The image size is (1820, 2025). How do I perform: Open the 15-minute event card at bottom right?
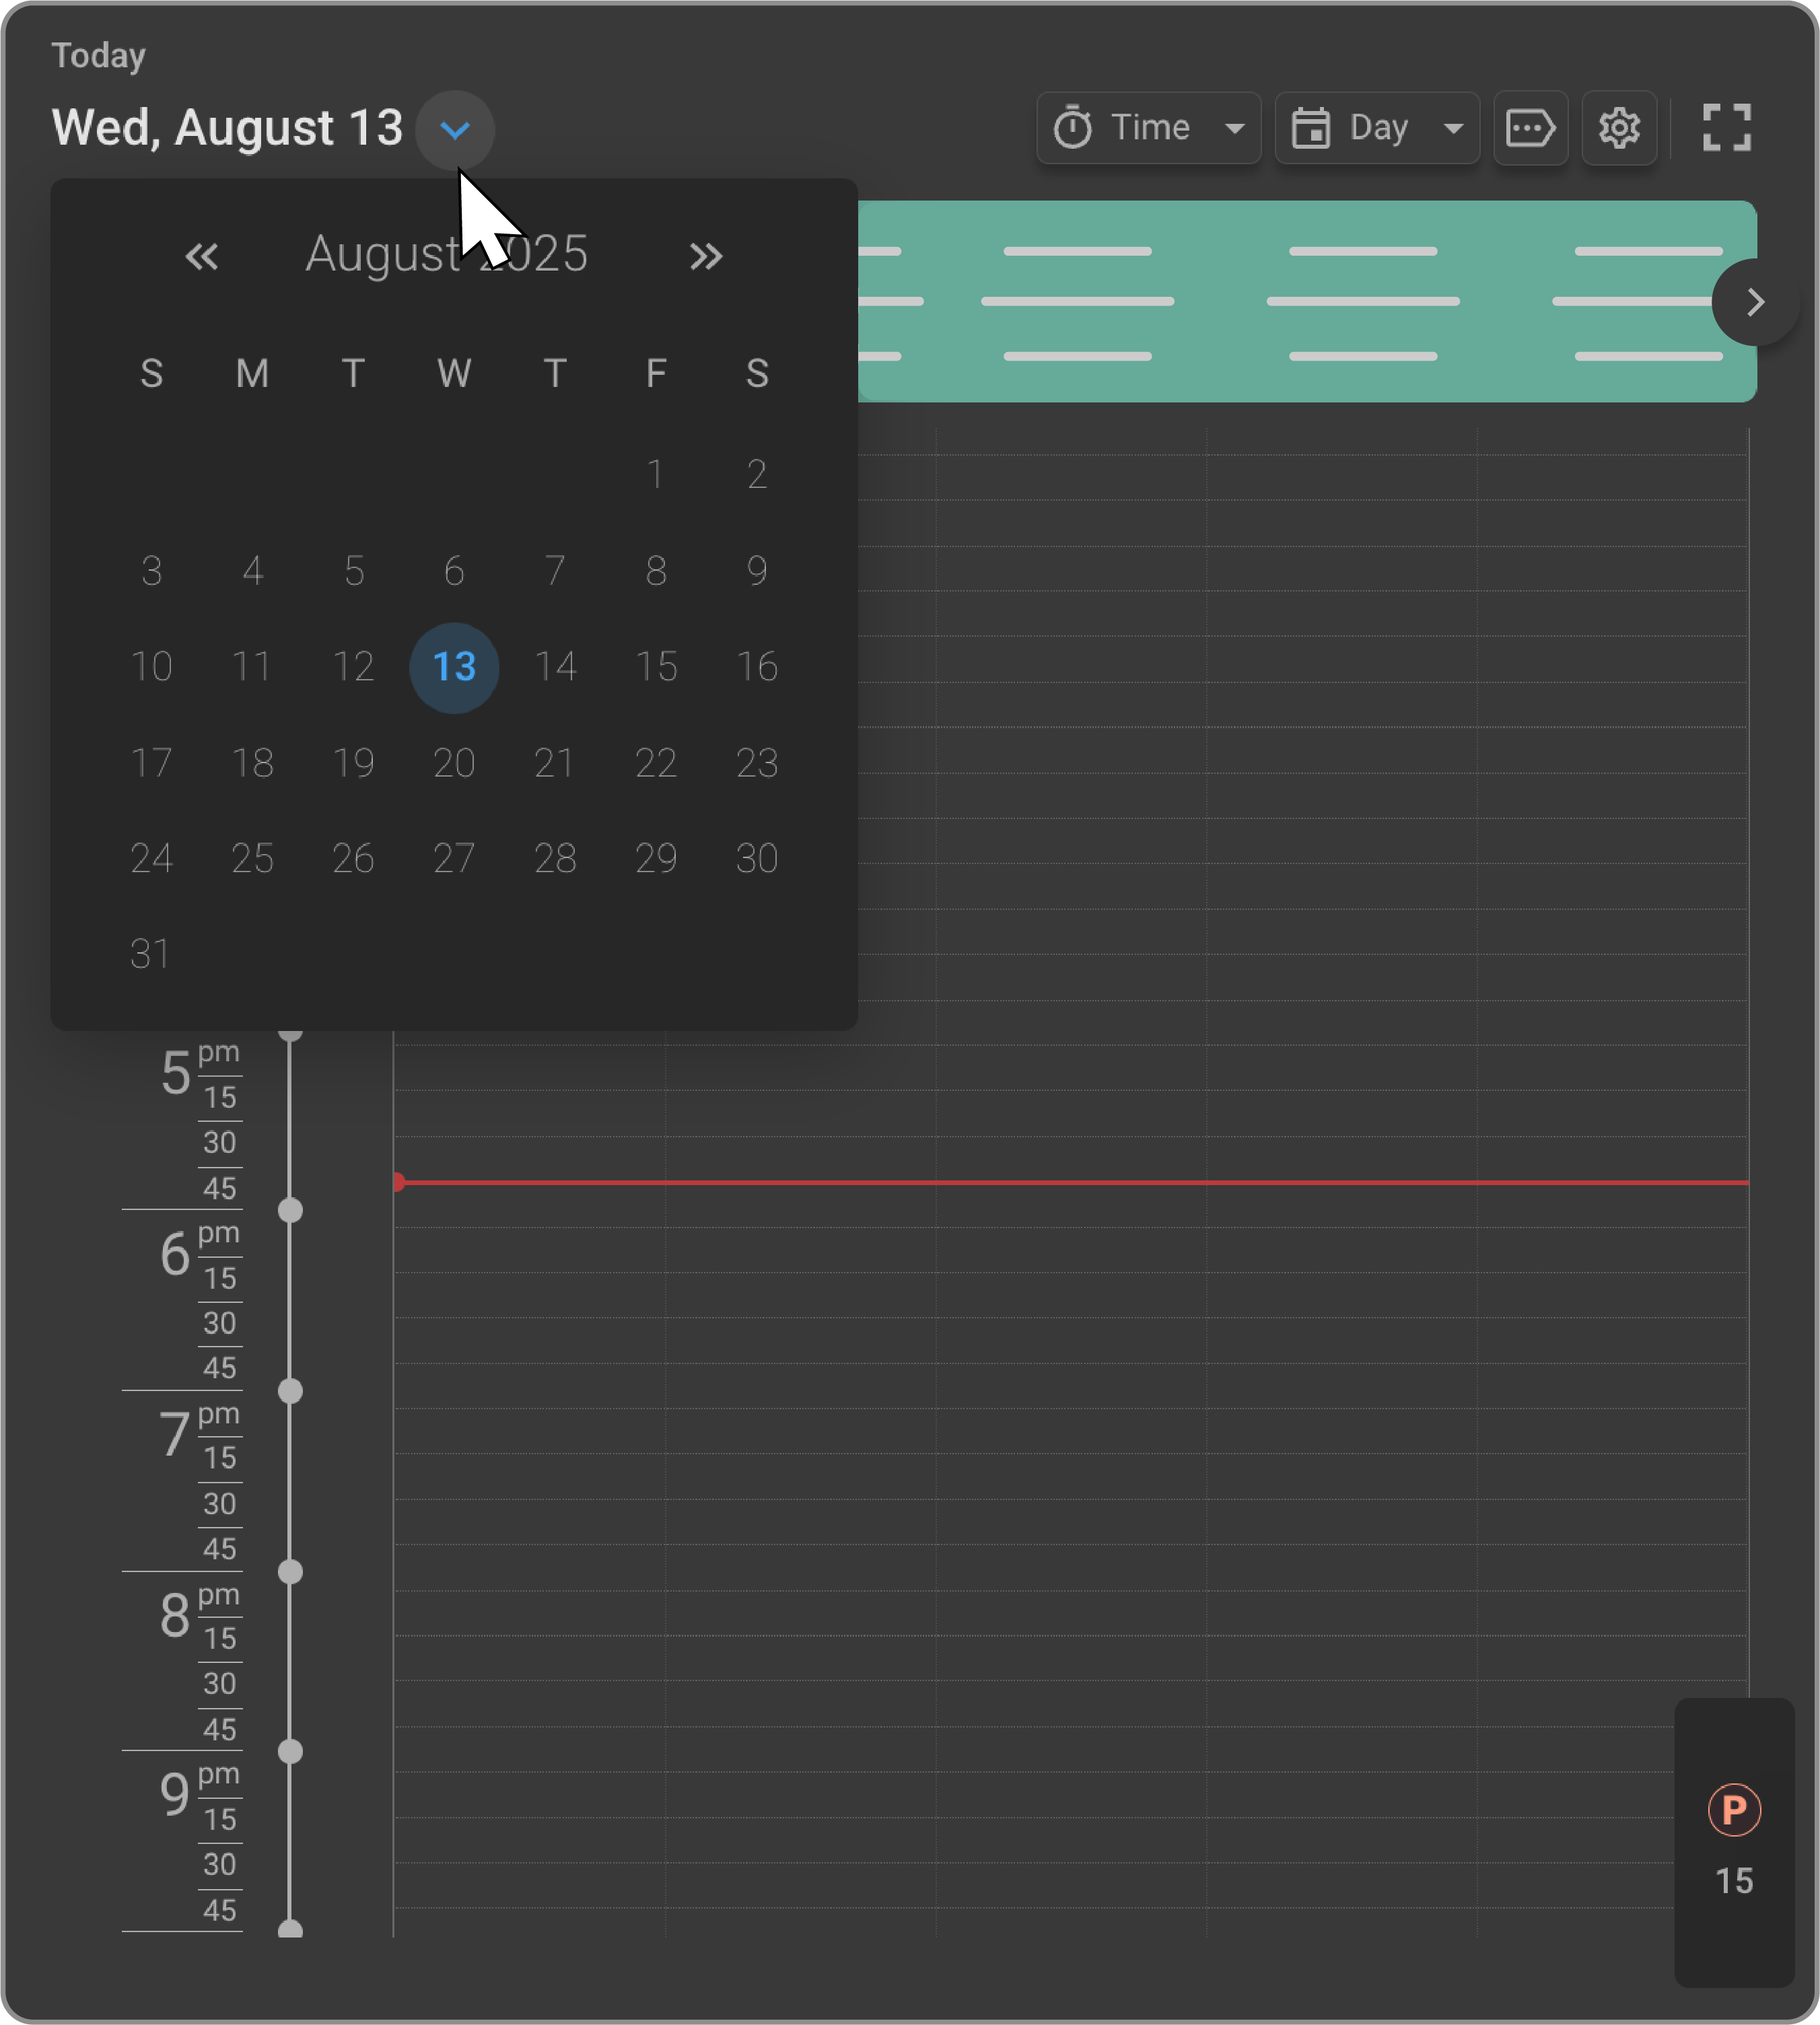(1735, 1880)
